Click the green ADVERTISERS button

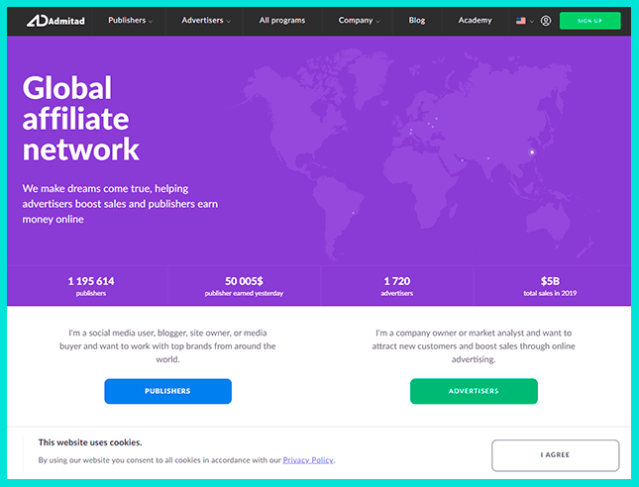point(474,391)
